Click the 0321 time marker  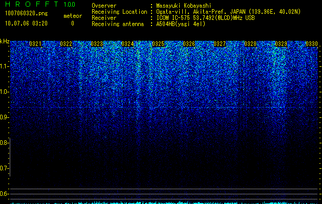pyautogui.click(x=35, y=44)
